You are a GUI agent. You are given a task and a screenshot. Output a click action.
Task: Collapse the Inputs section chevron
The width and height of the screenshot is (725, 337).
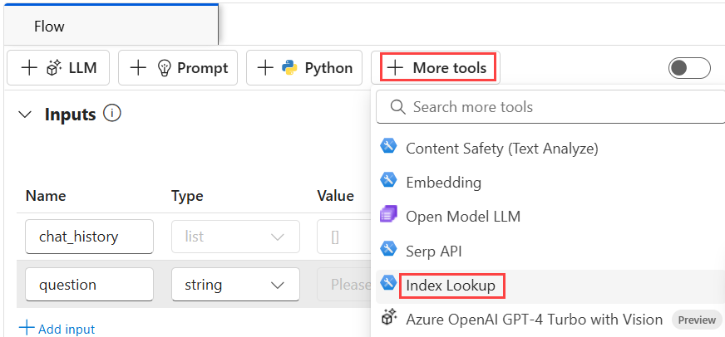pyautogui.click(x=26, y=115)
